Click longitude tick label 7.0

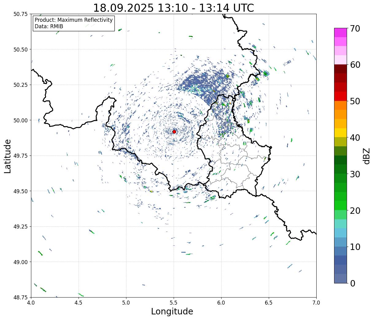tap(316, 303)
